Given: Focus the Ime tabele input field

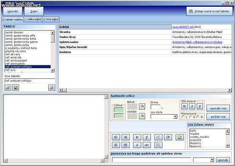Looking at the screenshot, I should pyautogui.click(x=30, y=81).
